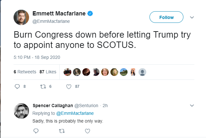Reply to Spencer Callaghan's comment

pyautogui.click(x=36, y=131)
